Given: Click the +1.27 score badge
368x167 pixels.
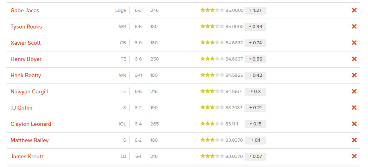Looking at the screenshot, I should [255, 10].
